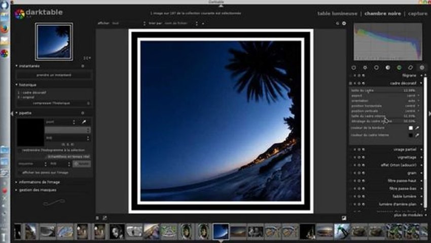Open the correction modules group
This screenshot has height=243, width=431.
pyautogui.click(x=410, y=67)
